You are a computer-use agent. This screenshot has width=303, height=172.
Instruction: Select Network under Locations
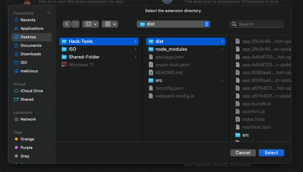(28, 119)
